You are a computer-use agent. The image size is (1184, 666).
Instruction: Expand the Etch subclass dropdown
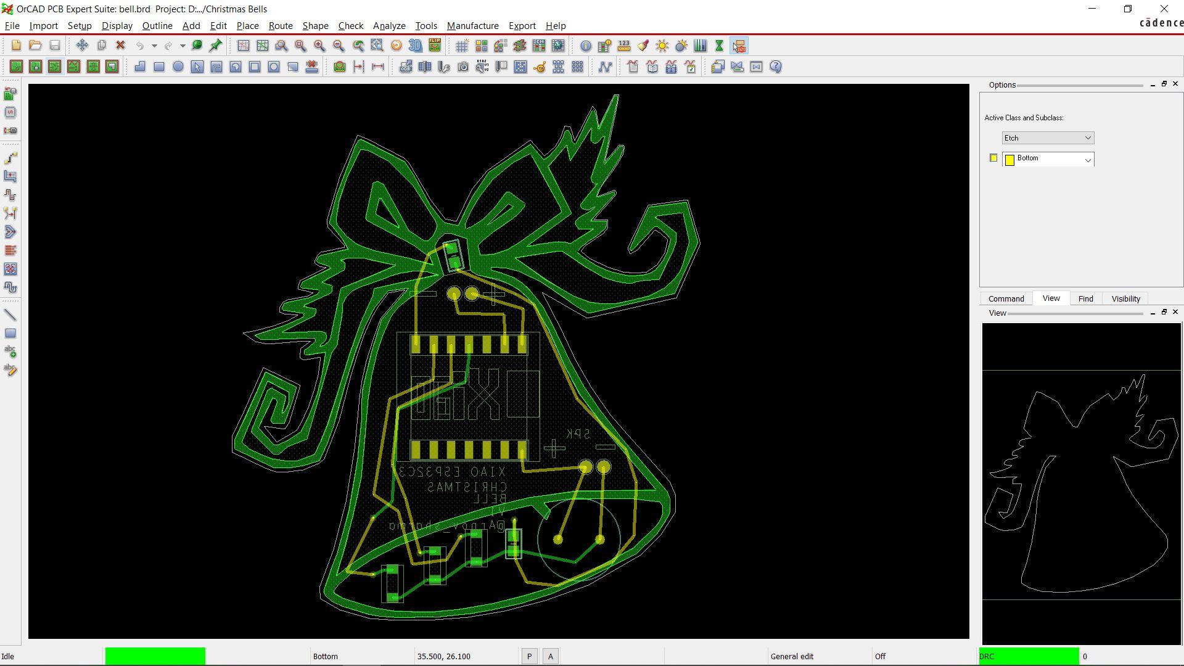pos(1087,159)
